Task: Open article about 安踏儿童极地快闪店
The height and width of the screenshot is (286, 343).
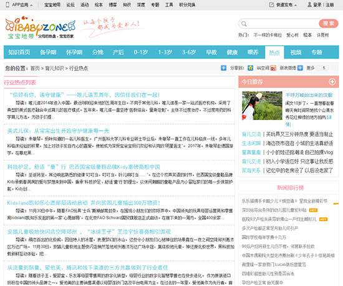Action: pos(89,232)
